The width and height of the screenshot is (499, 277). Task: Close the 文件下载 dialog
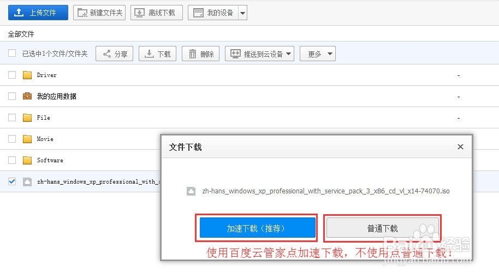(460, 147)
